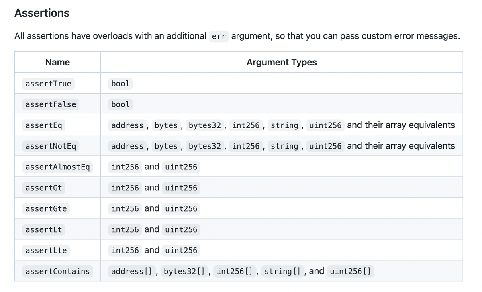The width and height of the screenshot is (482, 292).
Task: Click the Name column header
Action: coord(57,62)
